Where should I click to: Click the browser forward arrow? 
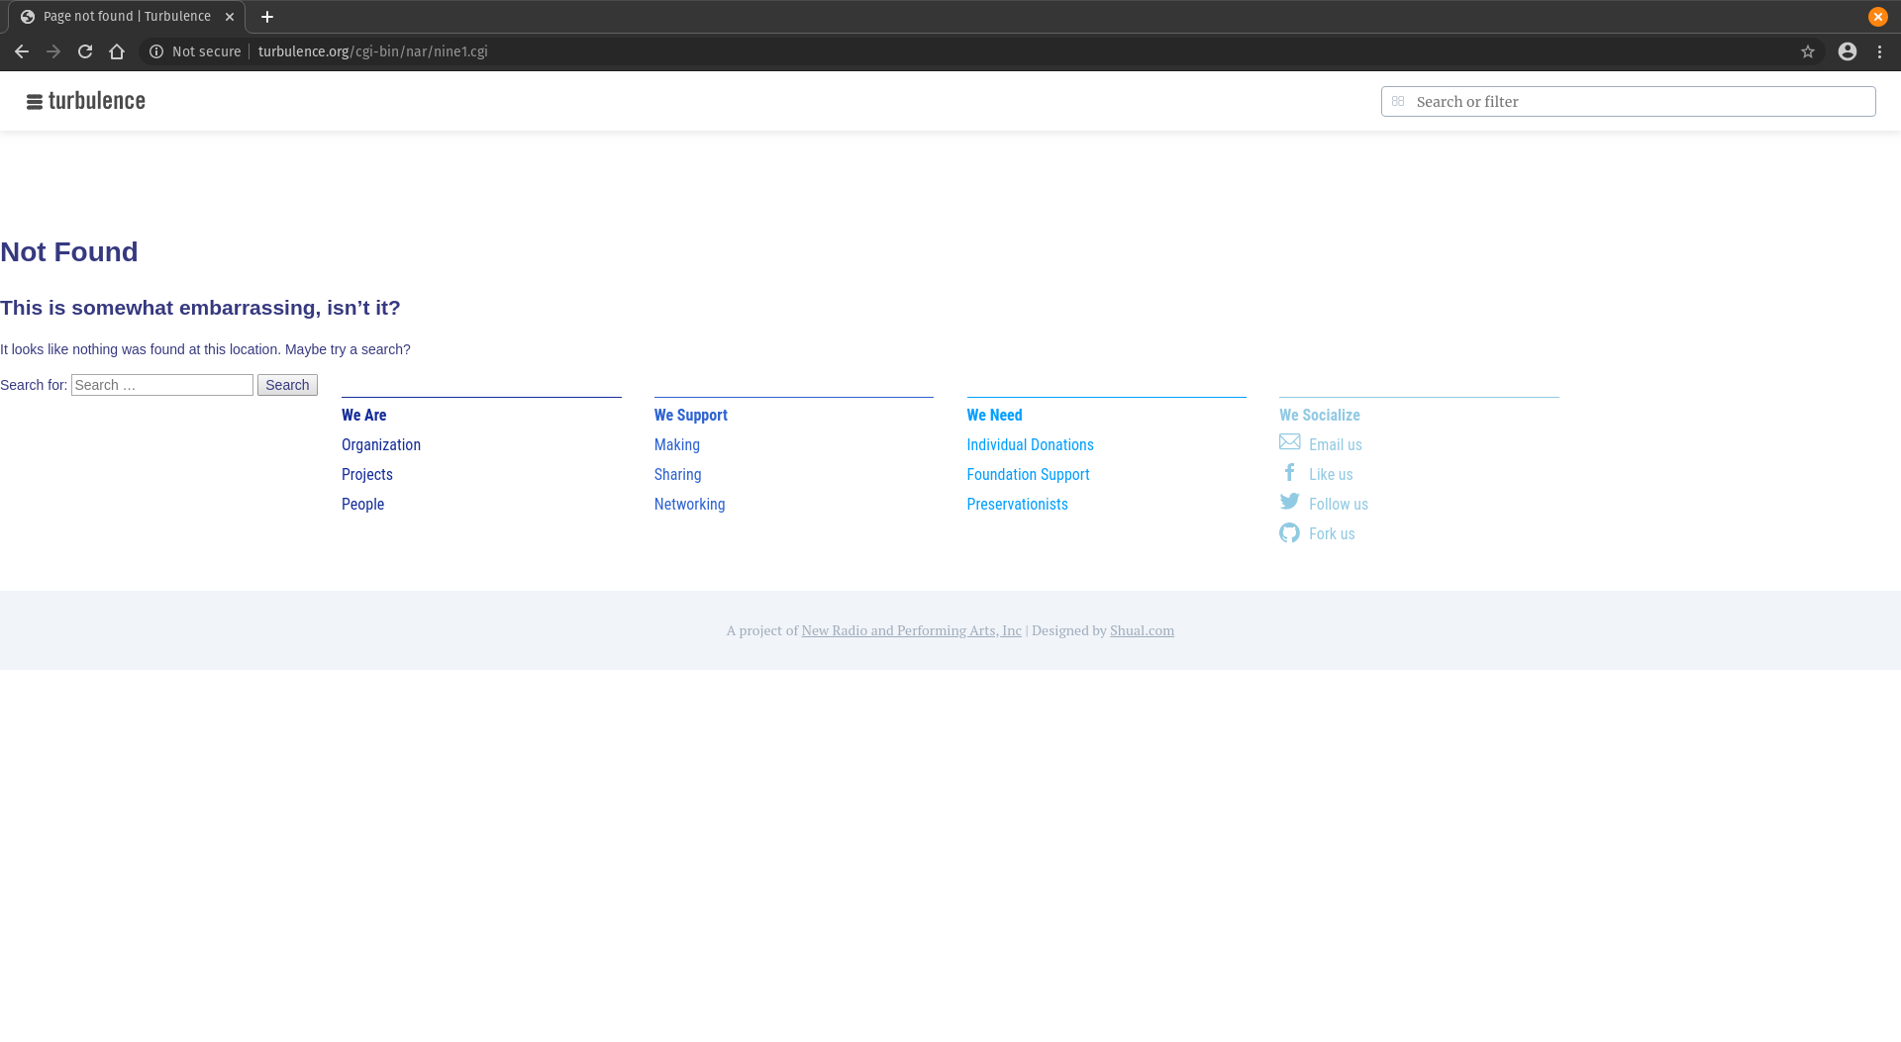click(53, 51)
